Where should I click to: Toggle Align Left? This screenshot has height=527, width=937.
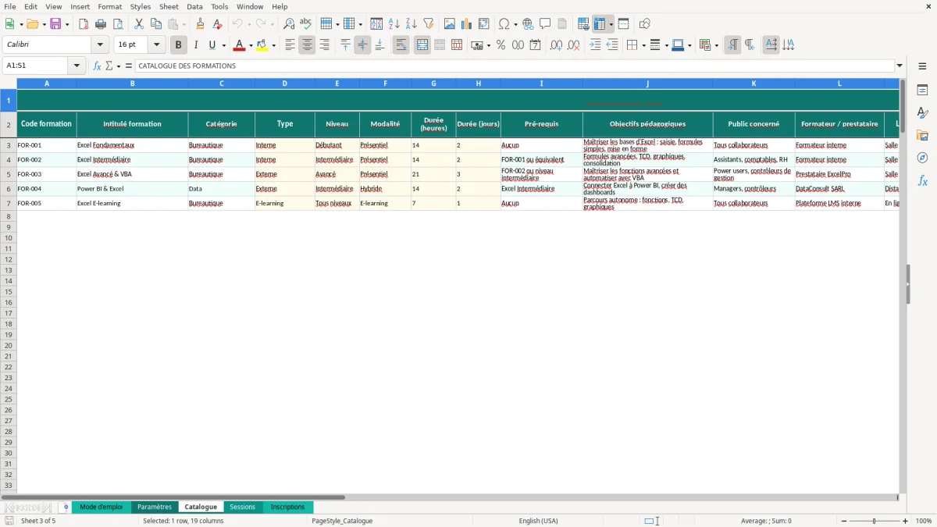coord(290,45)
